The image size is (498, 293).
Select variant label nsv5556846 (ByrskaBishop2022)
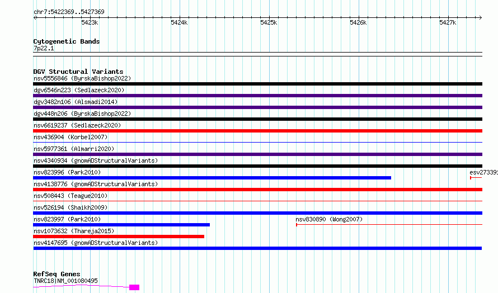82,78
